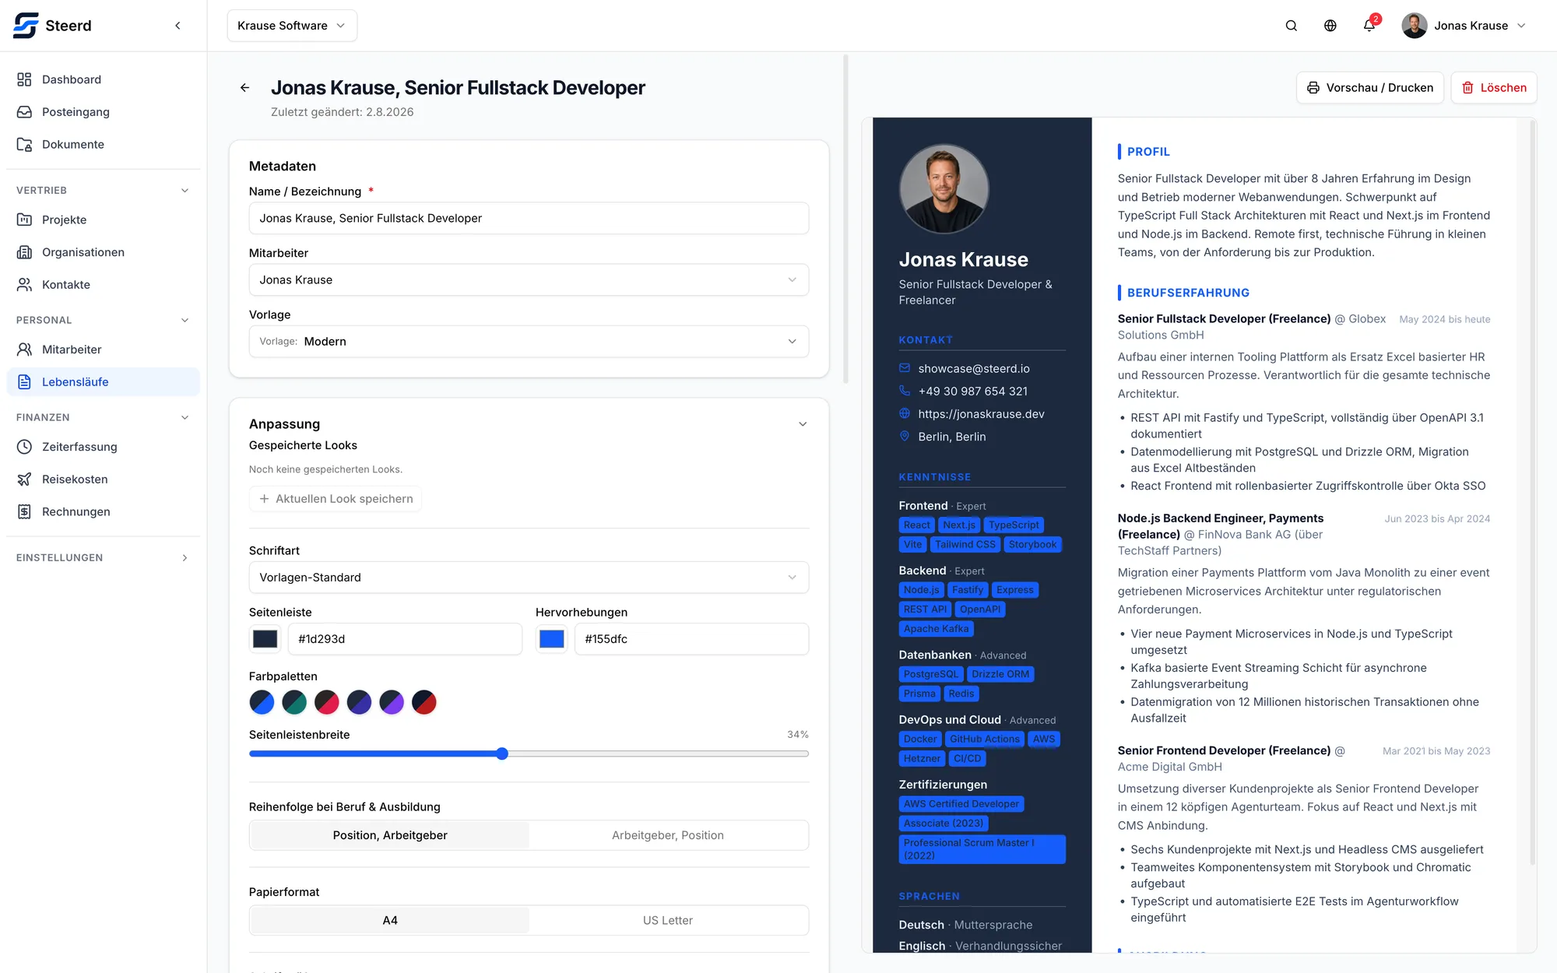Open Krause Software organization dropdown
1557x973 pixels.
[292, 26]
